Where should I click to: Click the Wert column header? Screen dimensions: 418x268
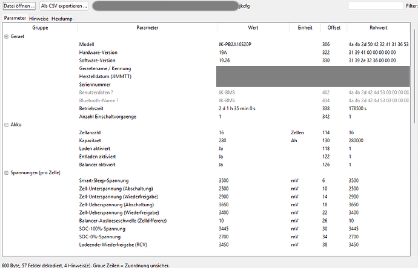(253, 28)
